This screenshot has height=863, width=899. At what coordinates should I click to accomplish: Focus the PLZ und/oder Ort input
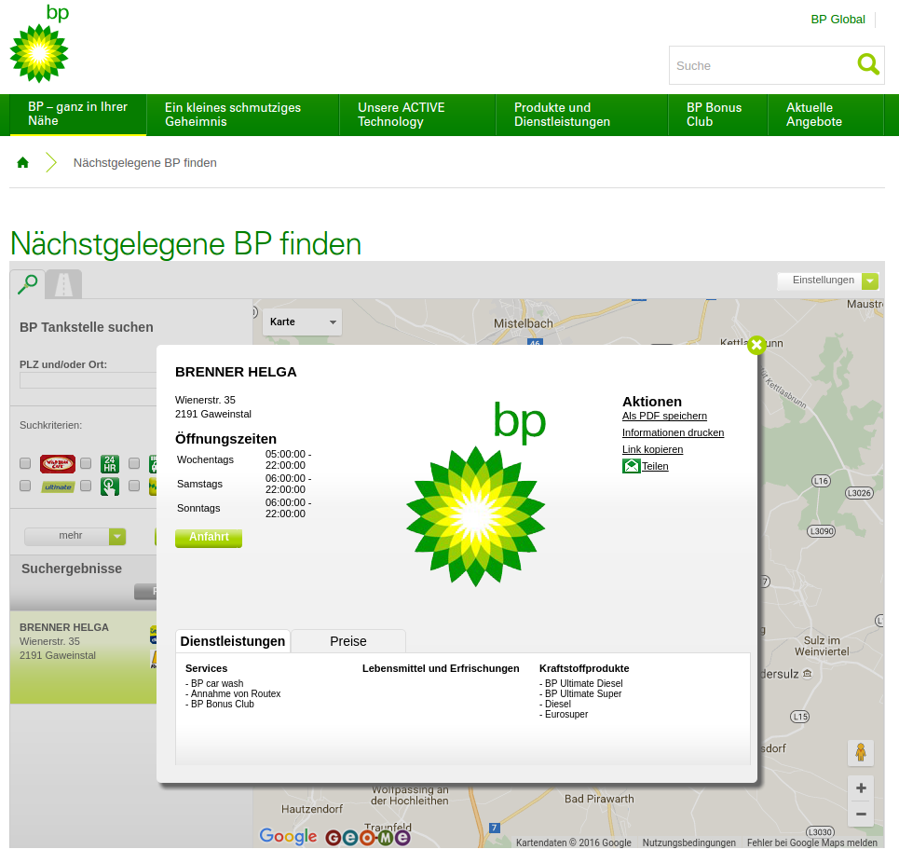point(89,381)
